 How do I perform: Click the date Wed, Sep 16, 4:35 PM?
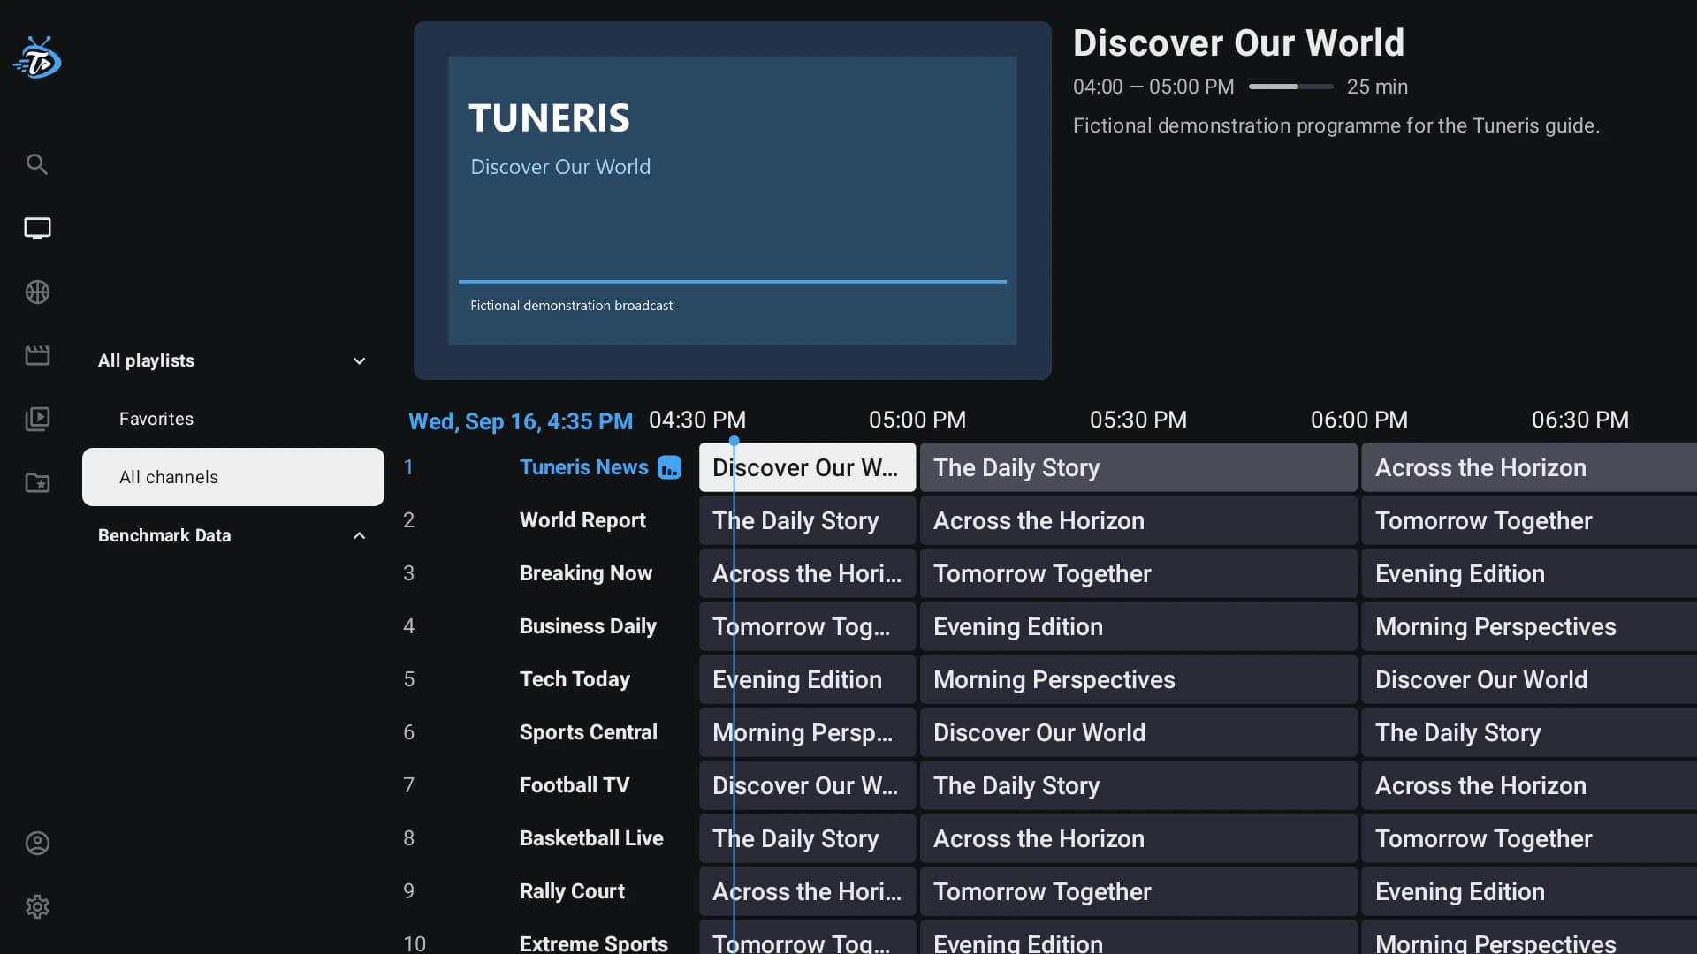(x=521, y=421)
